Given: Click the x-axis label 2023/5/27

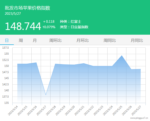Looking at the screenshot, I should coord(136,111).
